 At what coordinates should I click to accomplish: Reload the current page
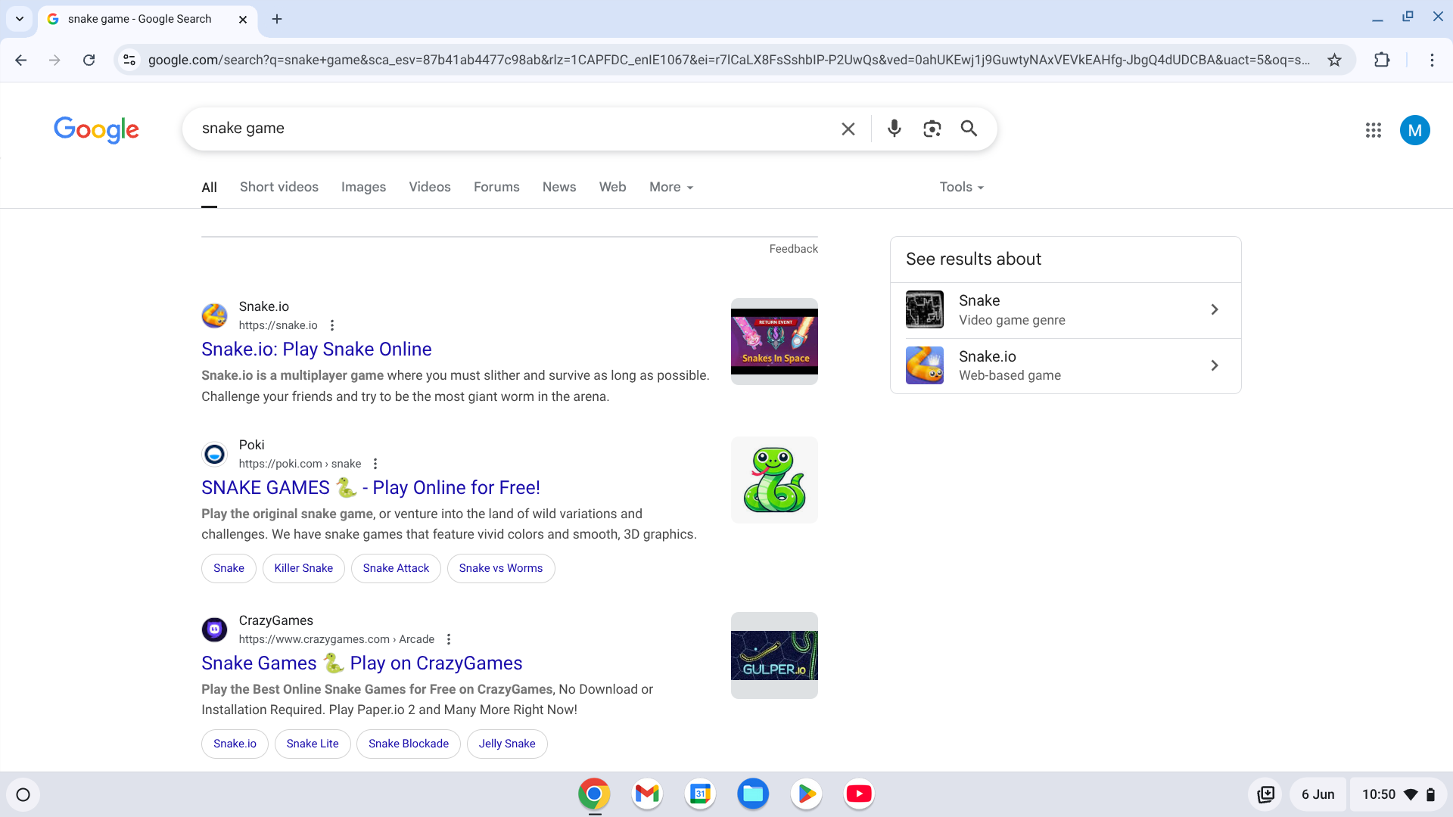click(x=89, y=60)
